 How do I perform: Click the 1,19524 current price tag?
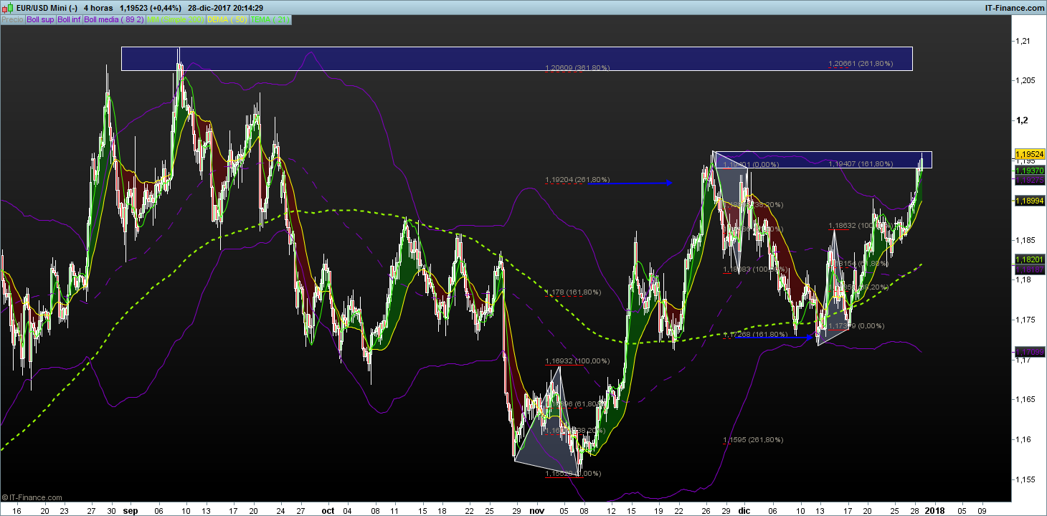click(1028, 154)
